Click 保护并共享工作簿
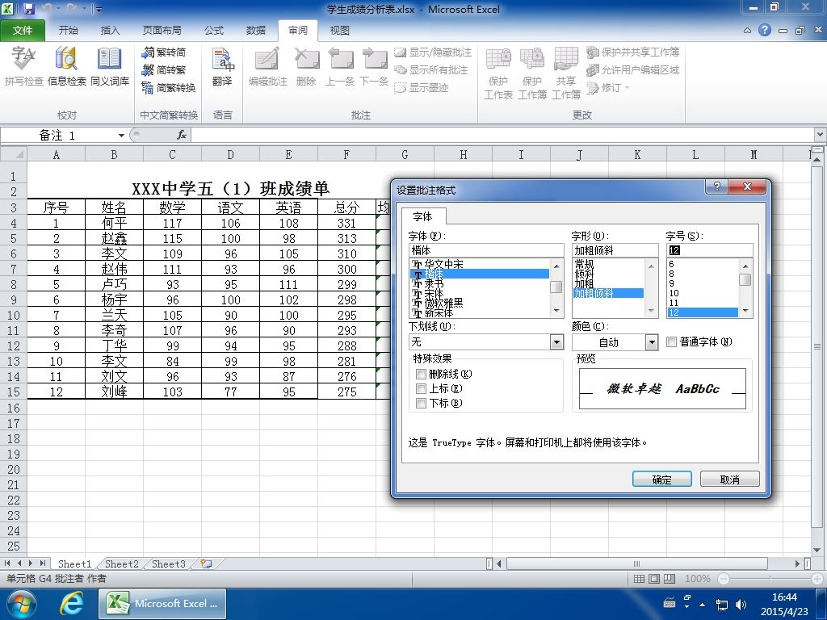 click(632, 52)
